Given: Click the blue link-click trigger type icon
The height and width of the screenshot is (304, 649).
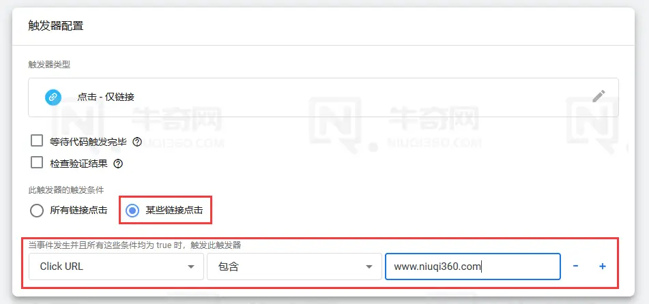Looking at the screenshot, I should (x=53, y=97).
